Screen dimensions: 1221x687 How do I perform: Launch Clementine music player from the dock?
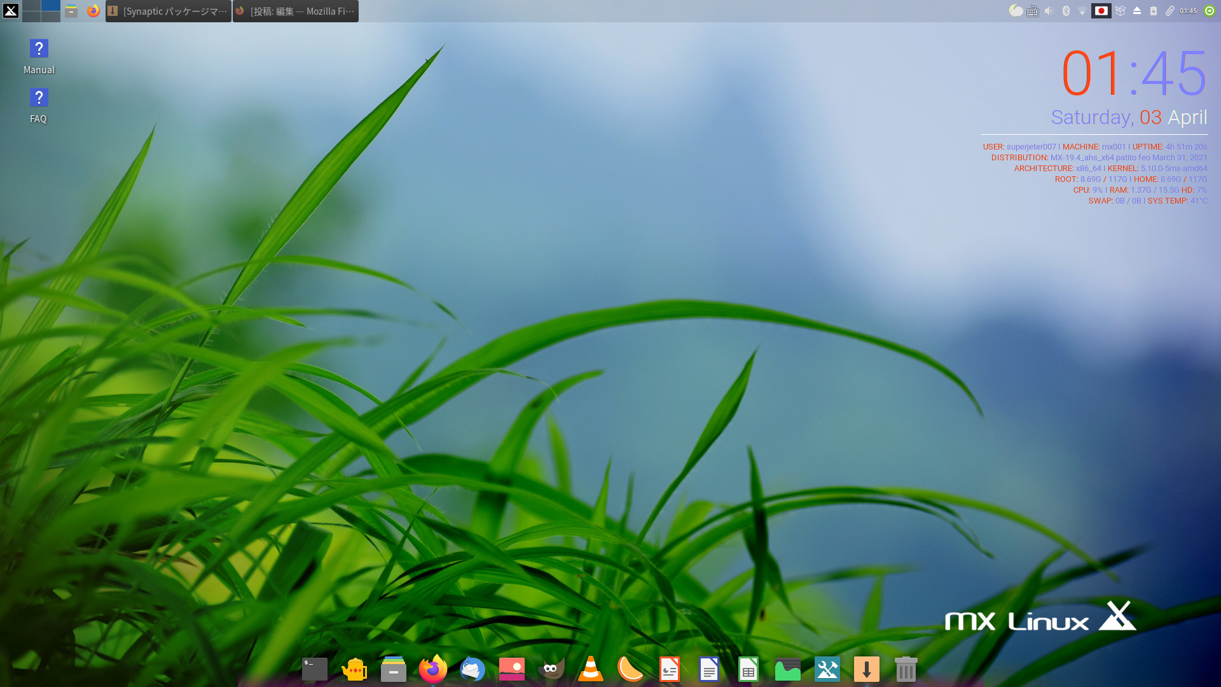tap(630, 669)
